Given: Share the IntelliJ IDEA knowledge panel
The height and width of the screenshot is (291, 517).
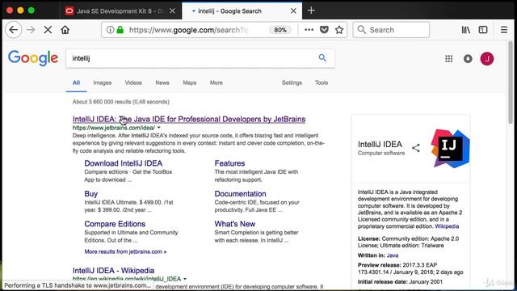Looking at the screenshot, I should [416, 148].
